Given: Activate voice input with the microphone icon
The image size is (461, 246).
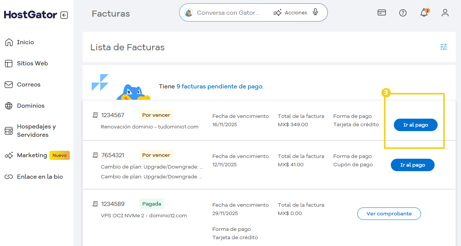Looking at the screenshot, I should coord(315,12).
